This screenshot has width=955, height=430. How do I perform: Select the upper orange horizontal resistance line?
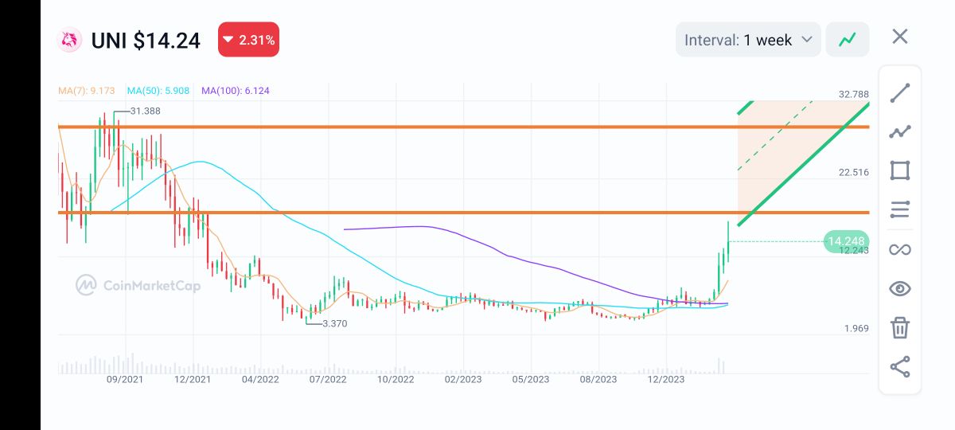398,127
